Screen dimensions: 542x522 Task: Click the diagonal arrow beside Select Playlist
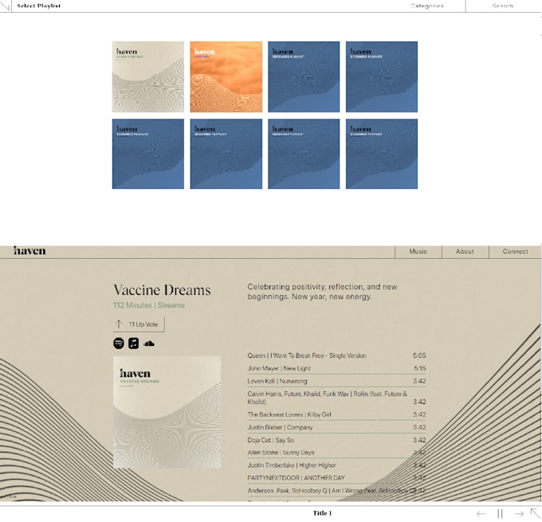5,6
